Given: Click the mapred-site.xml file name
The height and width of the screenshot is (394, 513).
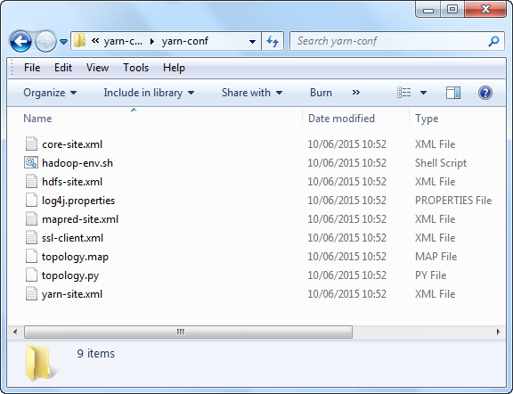Looking at the screenshot, I should (80, 219).
